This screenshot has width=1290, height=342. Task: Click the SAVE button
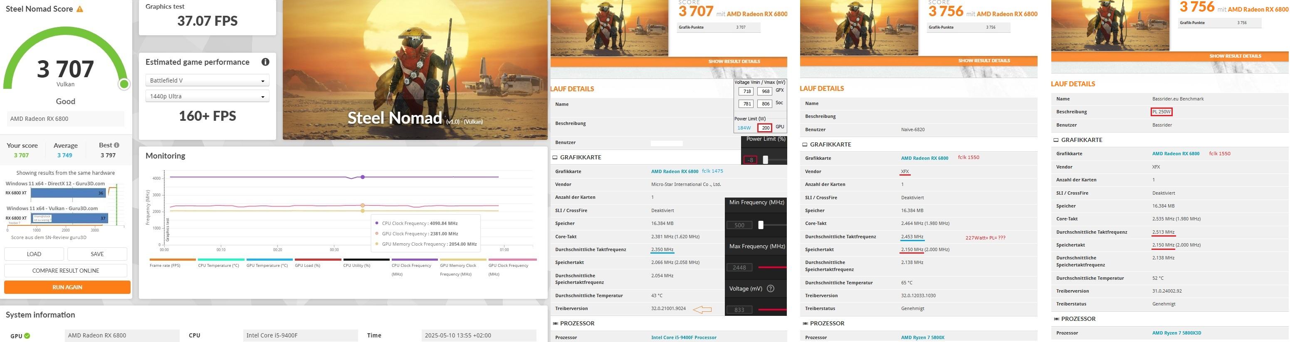pyautogui.click(x=97, y=254)
